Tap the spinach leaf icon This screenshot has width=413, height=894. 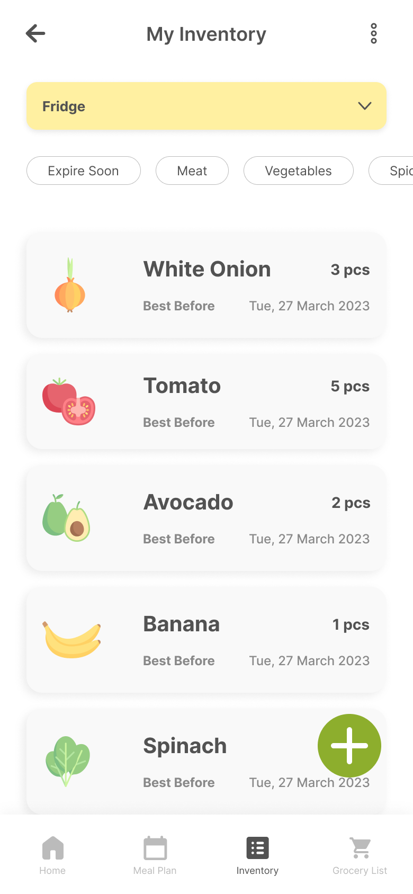pyautogui.click(x=68, y=761)
